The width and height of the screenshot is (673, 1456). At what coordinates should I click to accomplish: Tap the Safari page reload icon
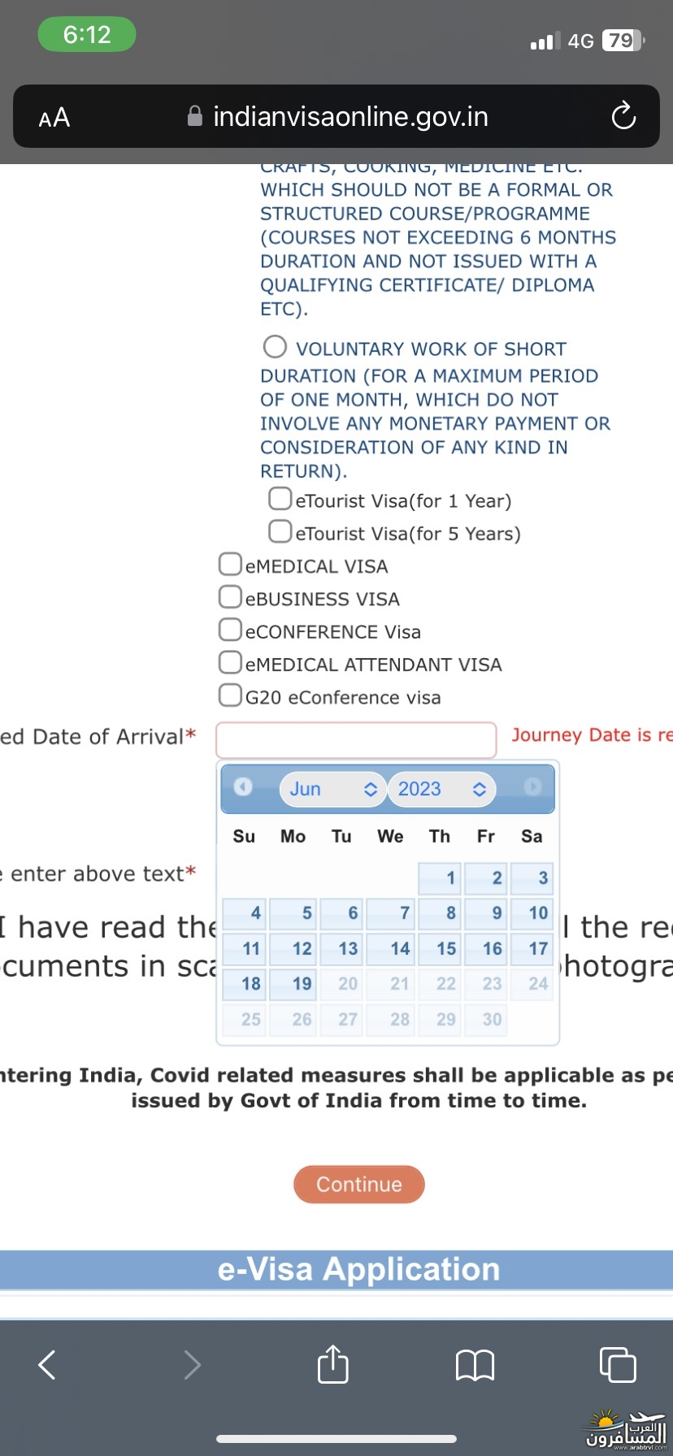(623, 116)
